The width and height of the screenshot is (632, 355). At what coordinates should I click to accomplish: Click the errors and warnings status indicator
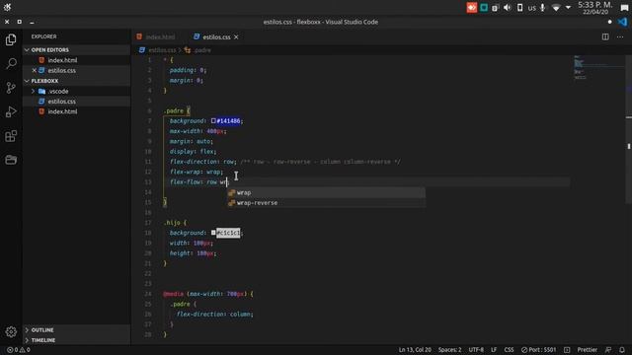pos(19,350)
